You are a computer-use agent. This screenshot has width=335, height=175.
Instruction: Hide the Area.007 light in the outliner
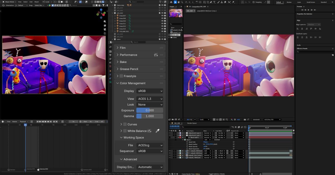click(162, 16)
